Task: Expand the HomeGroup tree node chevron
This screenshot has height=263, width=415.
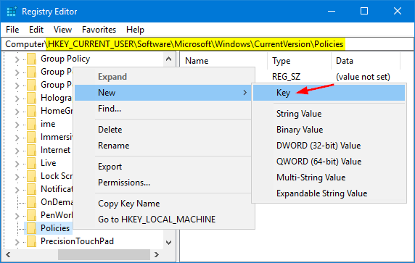Action: tap(17, 112)
